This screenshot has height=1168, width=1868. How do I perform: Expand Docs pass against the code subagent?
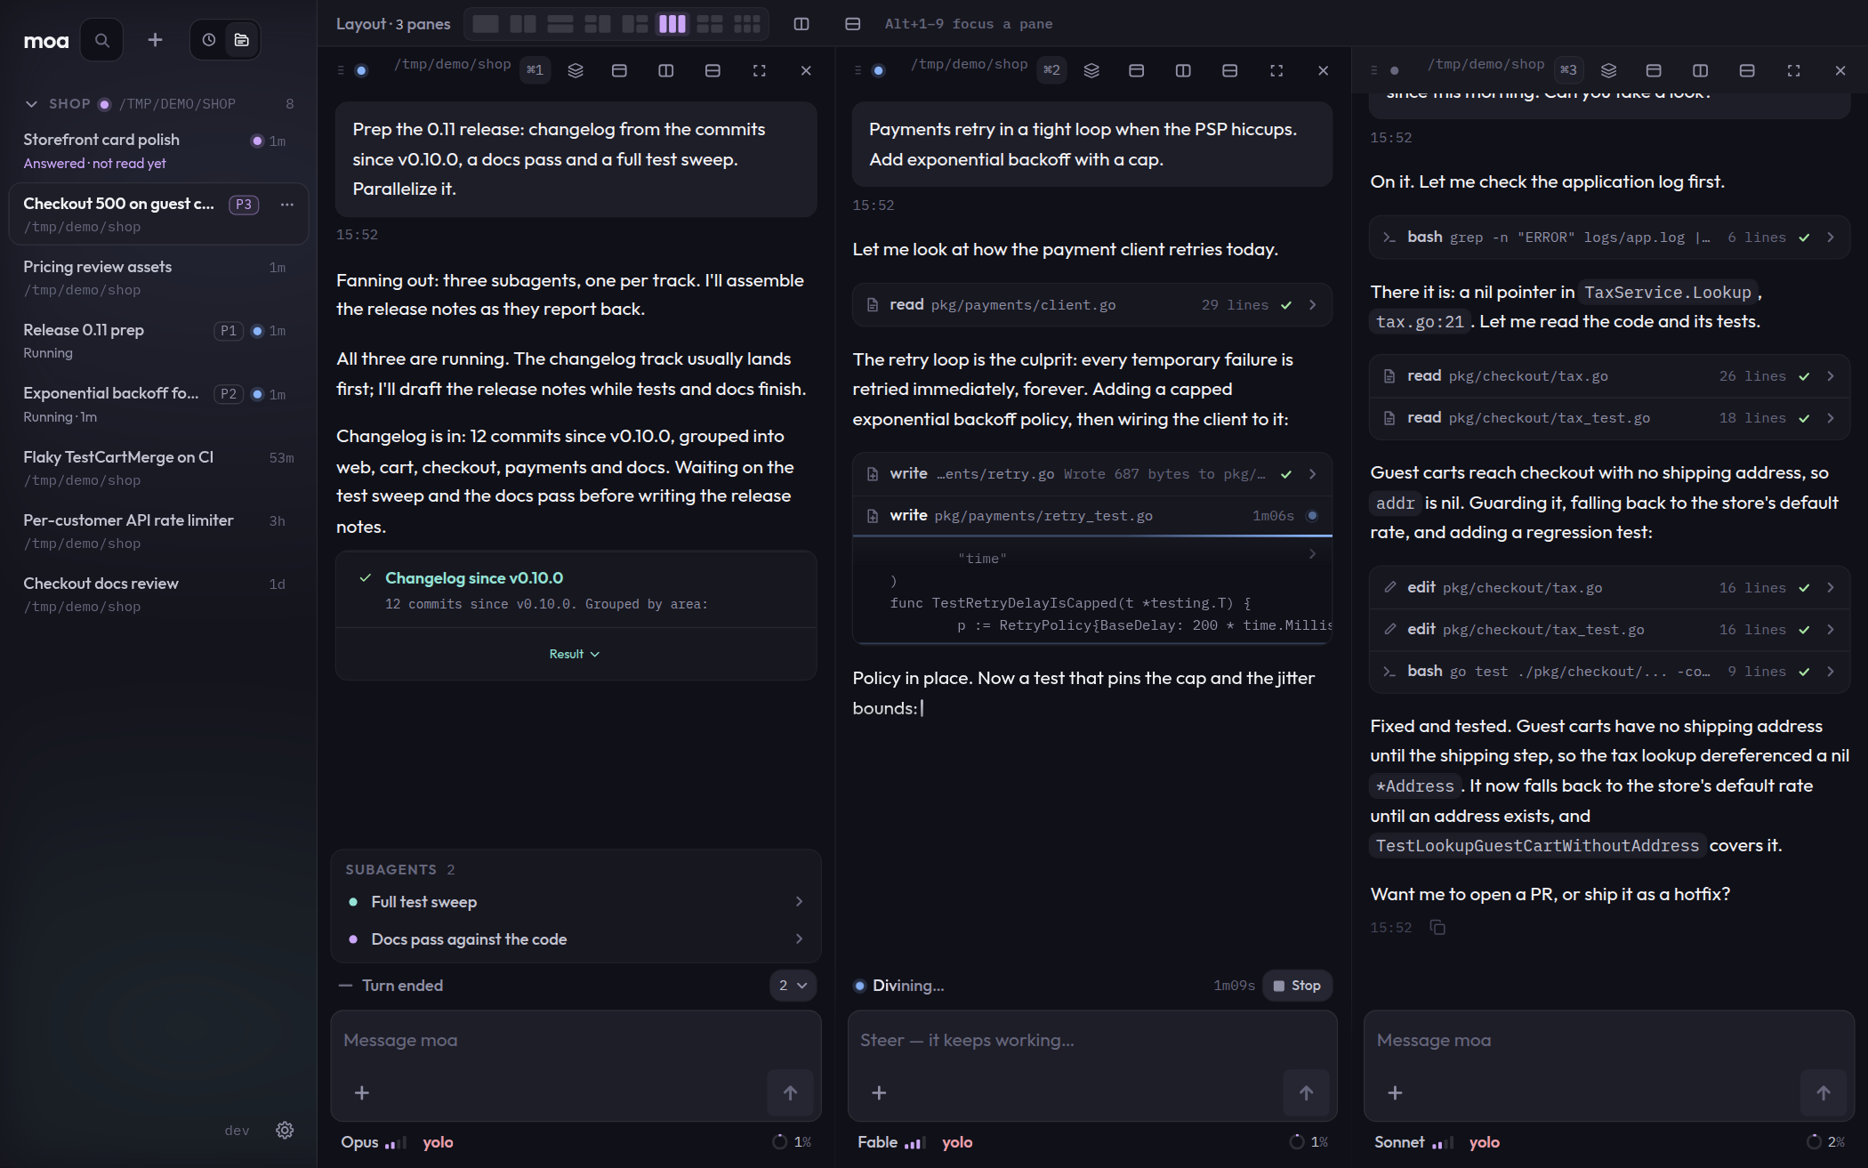(x=576, y=938)
